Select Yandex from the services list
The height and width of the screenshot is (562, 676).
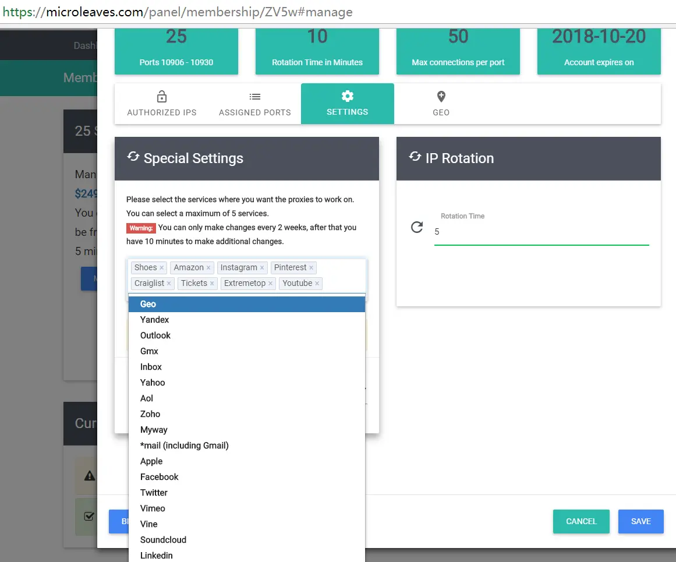coord(247,320)
